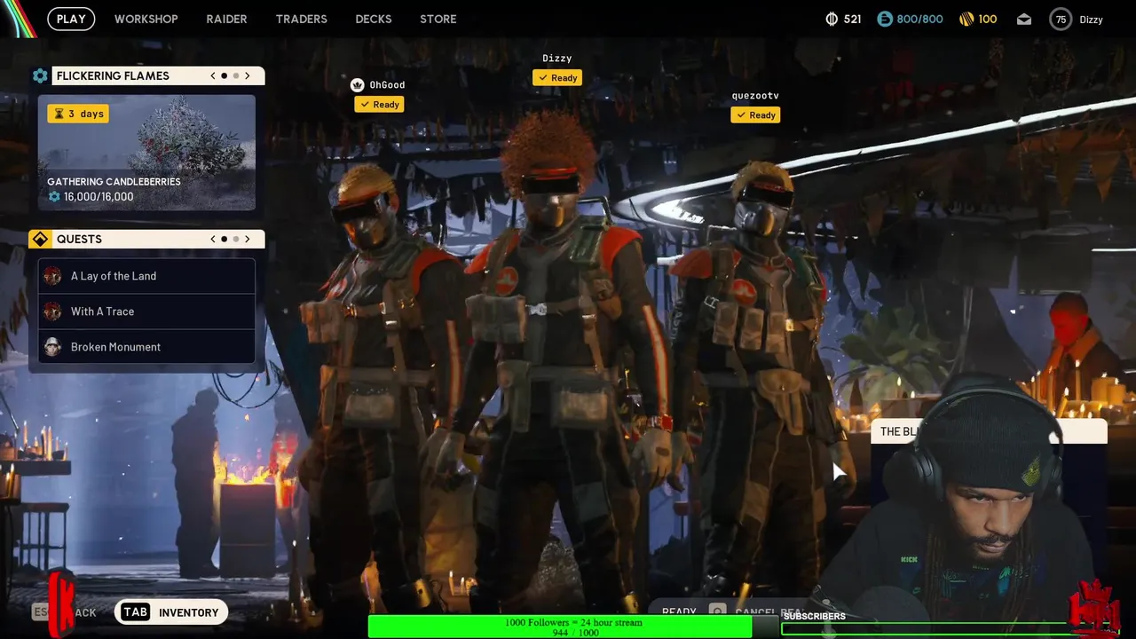Select the quezootv player name
Viewport: 1136px width, 639px height.
(x=755, y=96)
